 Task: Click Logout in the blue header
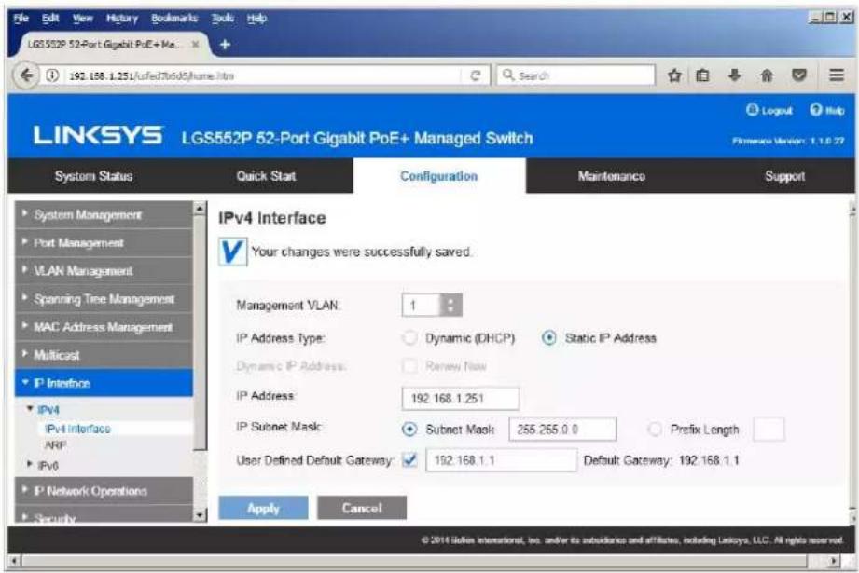click(769, 111)
